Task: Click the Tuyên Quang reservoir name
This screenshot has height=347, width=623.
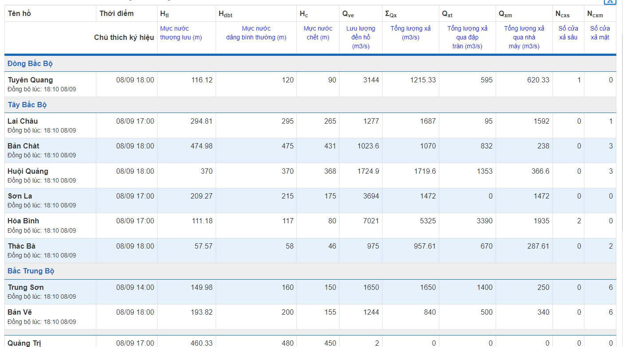Action: 30,80
